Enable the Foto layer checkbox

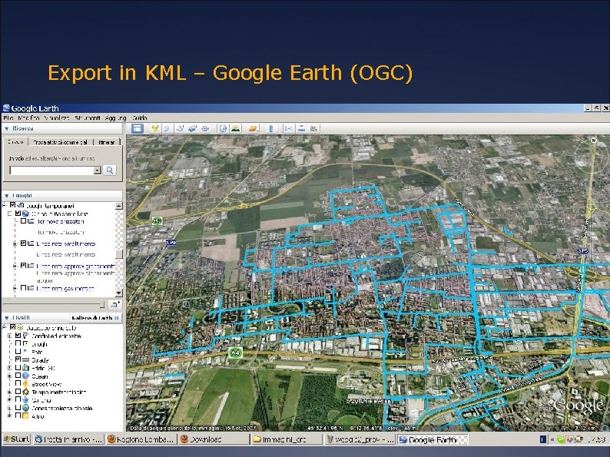[x=18, y=352]
